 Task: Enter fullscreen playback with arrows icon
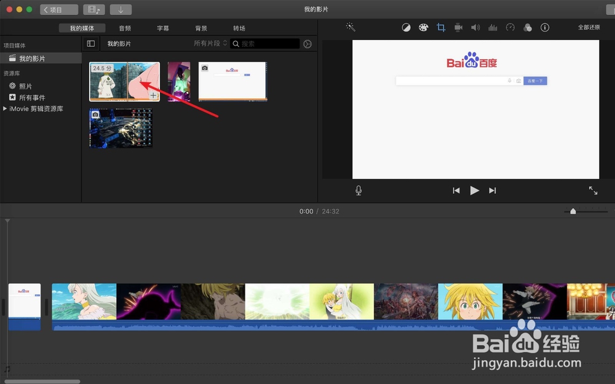click(x=593, y=190)
